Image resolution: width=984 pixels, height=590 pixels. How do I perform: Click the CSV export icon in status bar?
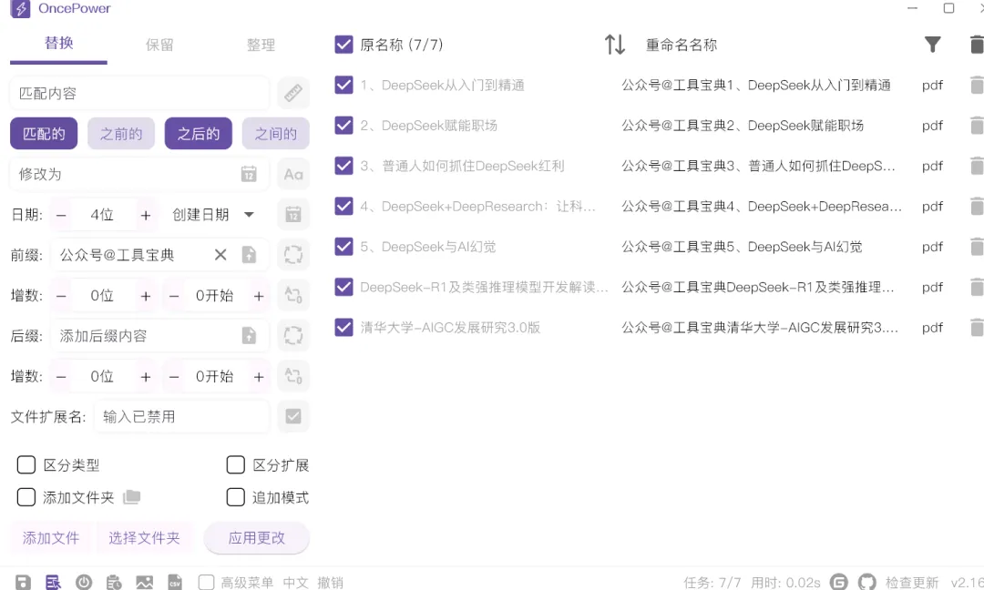tap(175, 583)
